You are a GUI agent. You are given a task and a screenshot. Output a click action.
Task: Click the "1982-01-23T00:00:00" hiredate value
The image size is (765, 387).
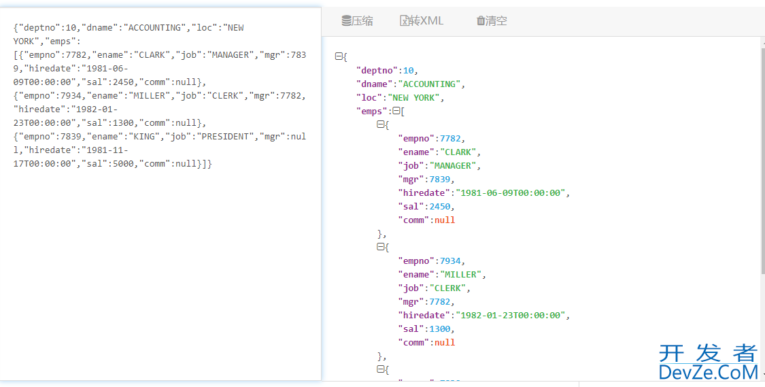click(510, 316)
